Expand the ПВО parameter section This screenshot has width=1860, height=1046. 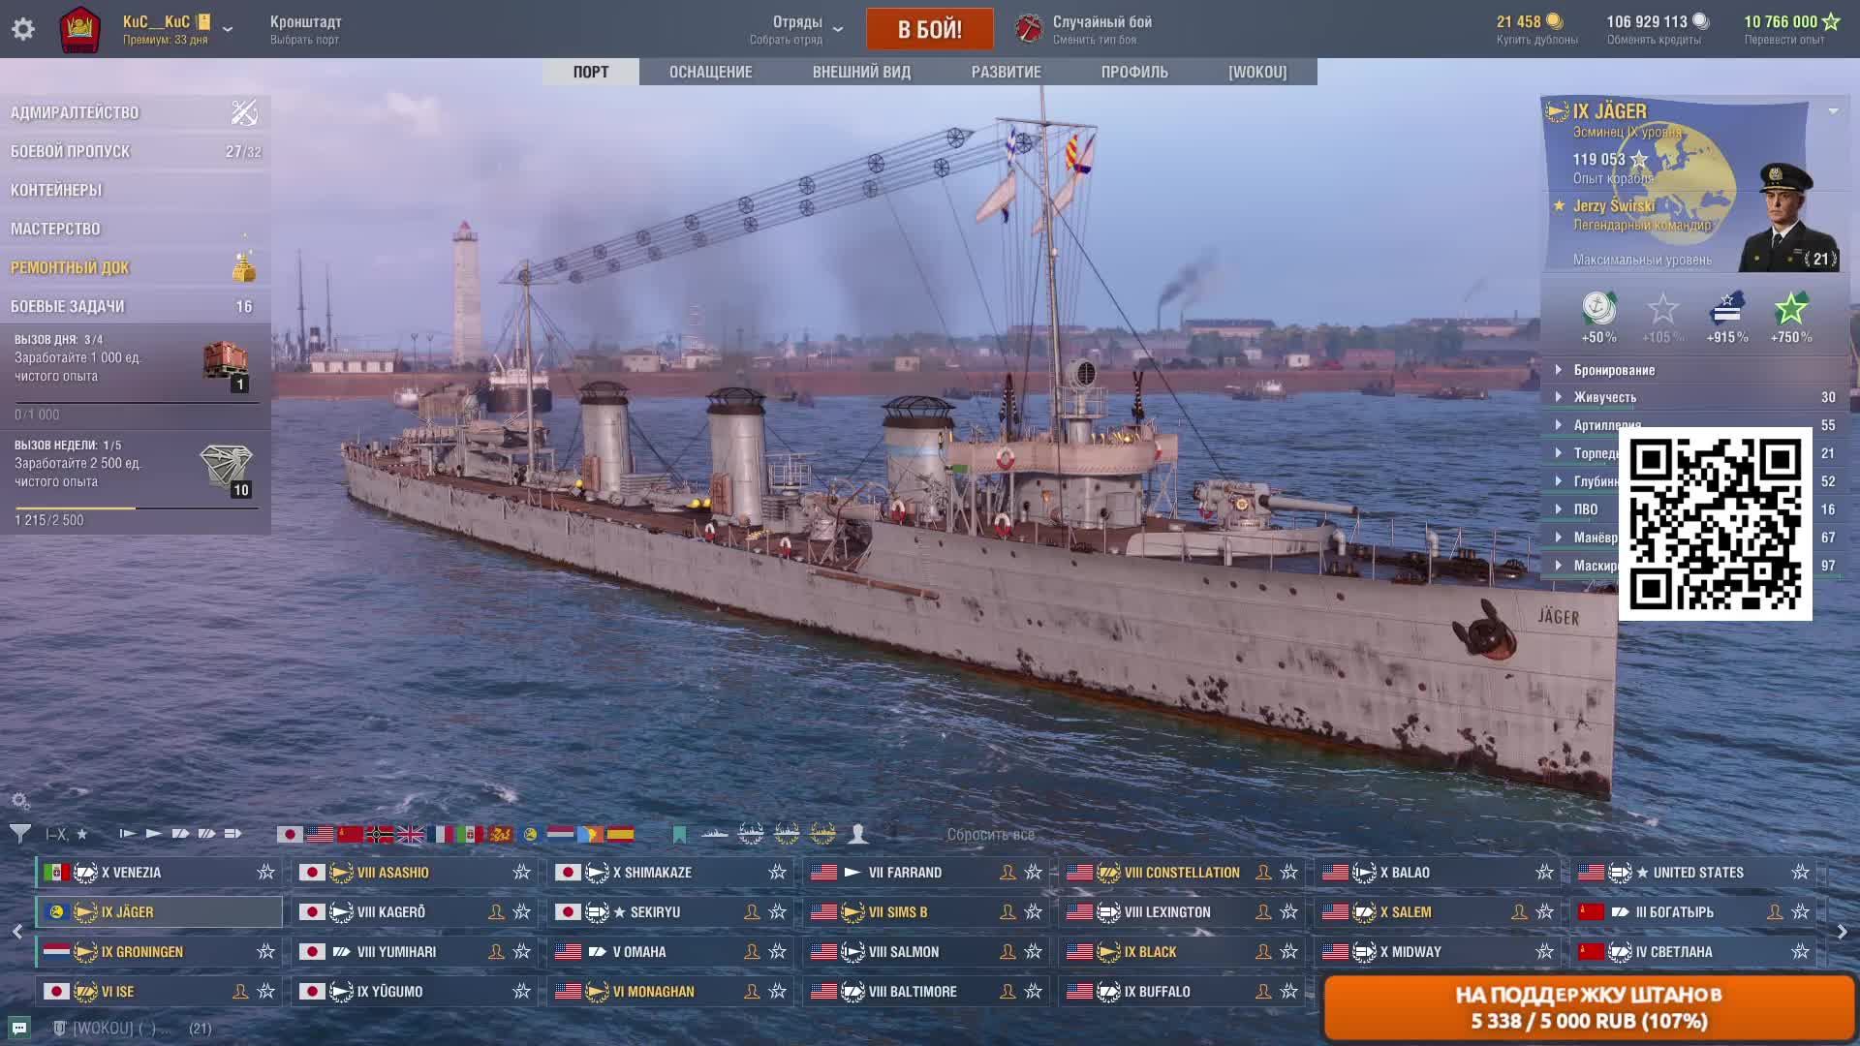pos(1585,509)
